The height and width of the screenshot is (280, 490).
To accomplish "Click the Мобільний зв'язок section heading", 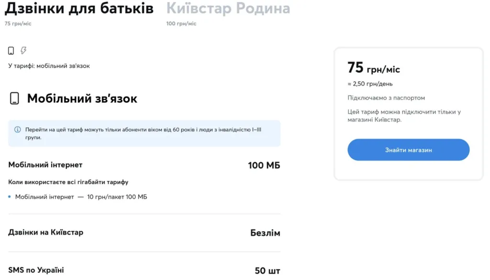I will tap(82, 98).
